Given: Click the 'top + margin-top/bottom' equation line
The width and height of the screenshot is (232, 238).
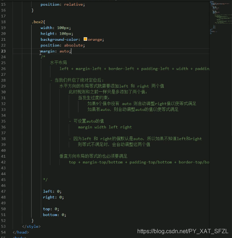Looking at the screenshot, I should pos(139,162).
